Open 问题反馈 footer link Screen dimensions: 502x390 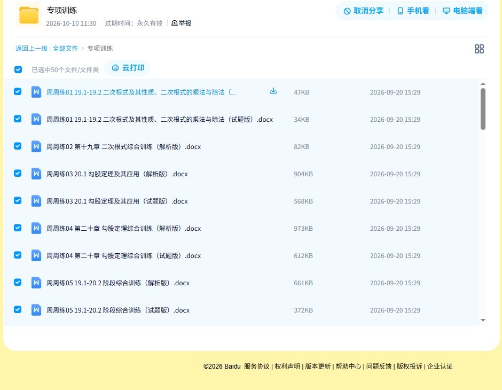tap(379, 366)
